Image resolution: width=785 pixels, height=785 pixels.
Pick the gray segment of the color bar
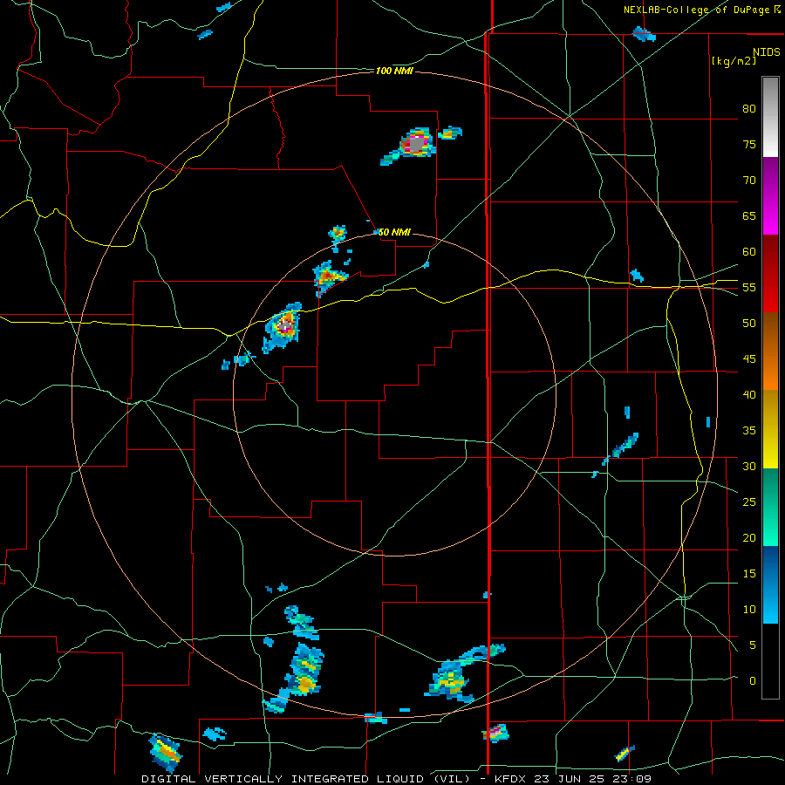(770, 98)
